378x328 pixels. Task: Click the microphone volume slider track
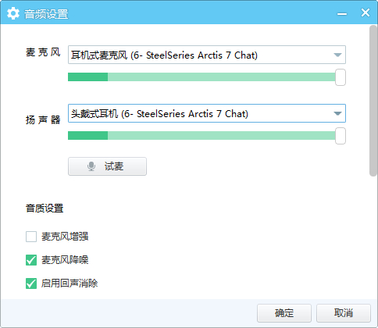[x=201, y=77]
